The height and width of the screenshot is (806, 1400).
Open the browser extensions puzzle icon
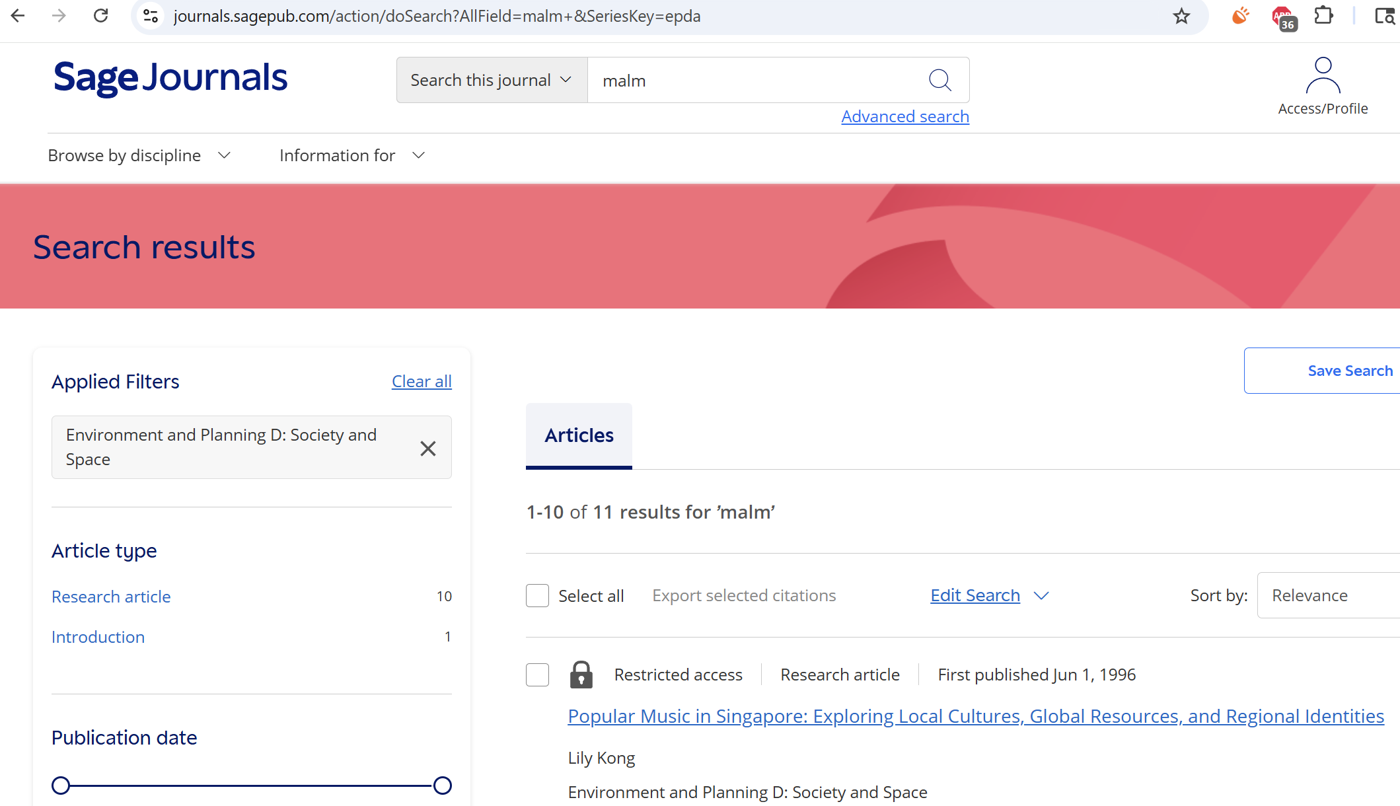tap(1323, 16)
